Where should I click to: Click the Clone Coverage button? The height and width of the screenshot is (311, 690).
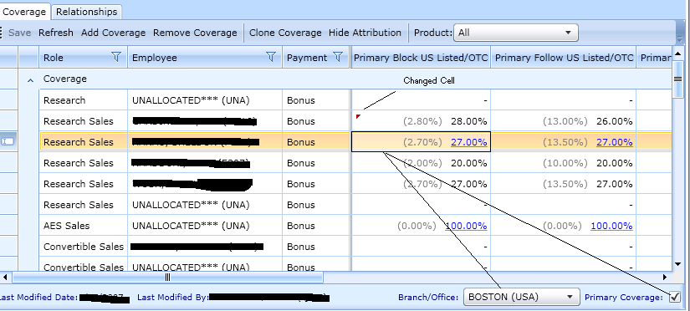pos(285,33)
